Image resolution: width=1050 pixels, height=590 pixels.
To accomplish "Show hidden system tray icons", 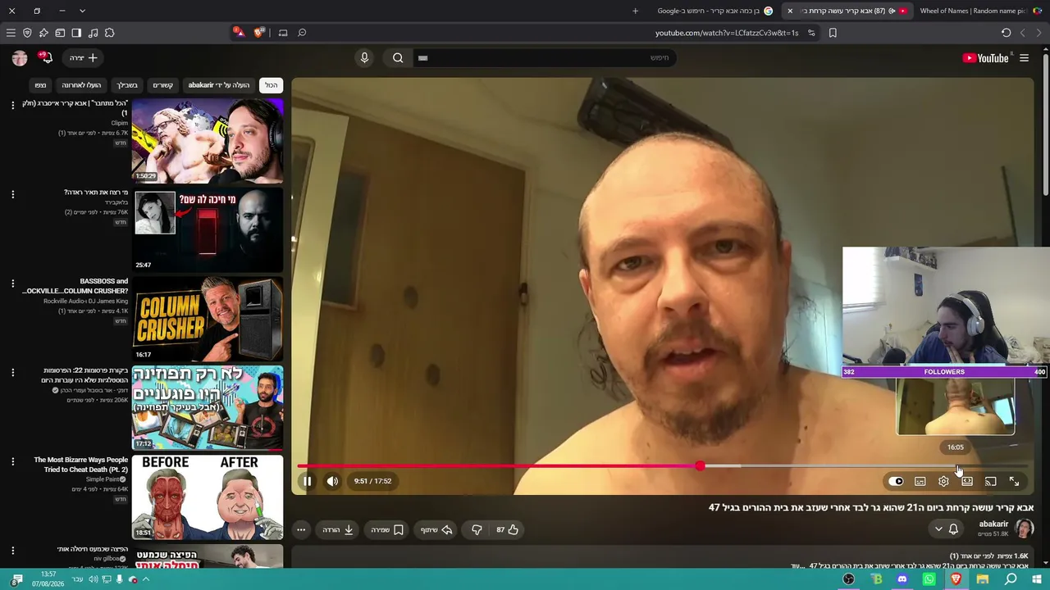I will [x=146, y=579].
